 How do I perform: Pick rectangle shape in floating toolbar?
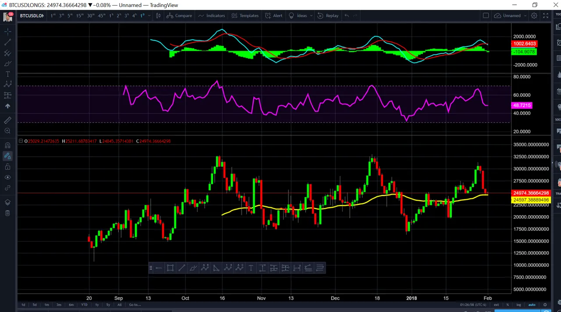coord(170,268)
